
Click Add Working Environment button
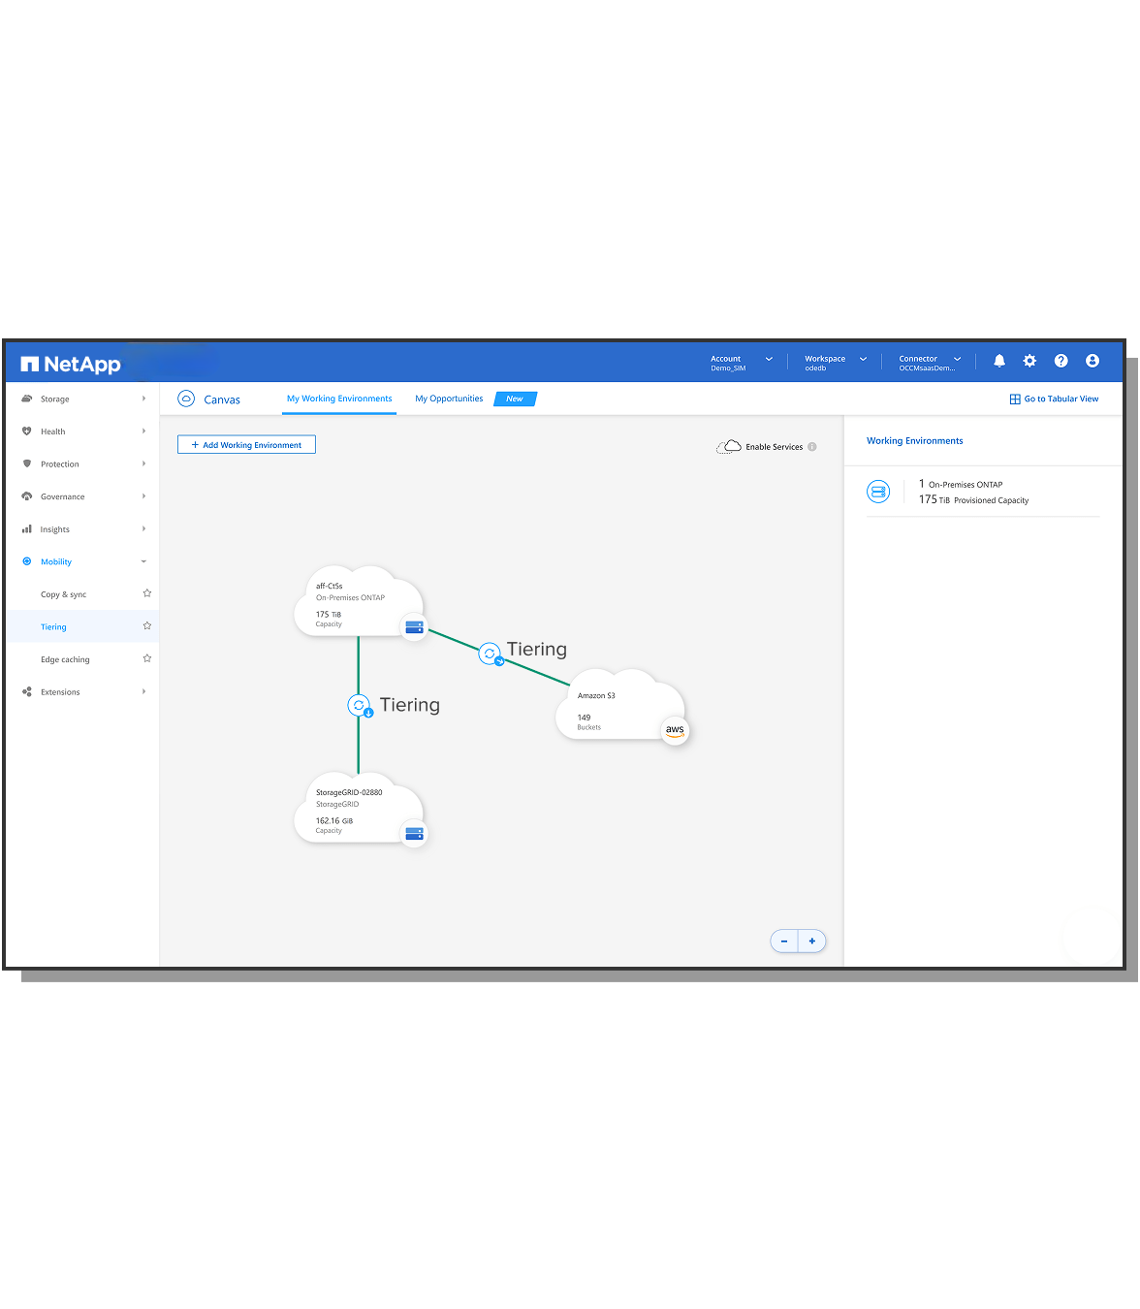(246, 445)
